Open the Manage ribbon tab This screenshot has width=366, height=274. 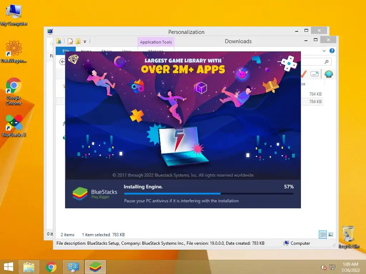[x=156, y=49]
